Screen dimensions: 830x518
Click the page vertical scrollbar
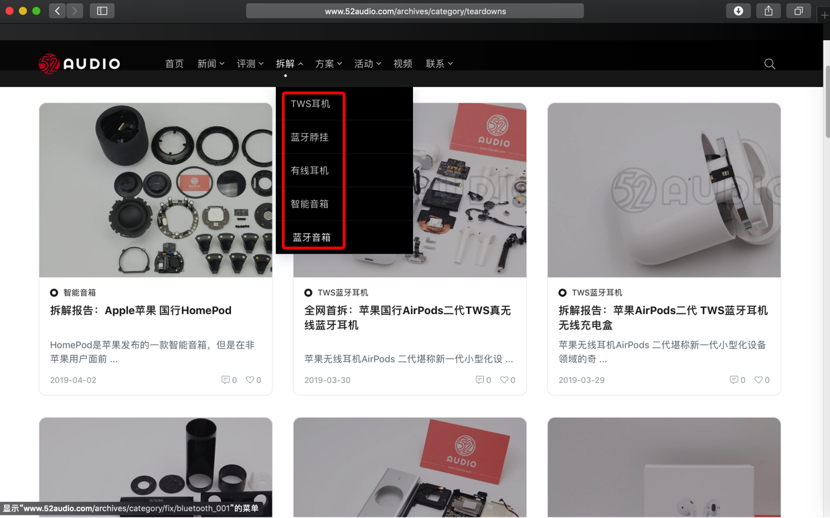pyautogui.click(x=827, y=100)
